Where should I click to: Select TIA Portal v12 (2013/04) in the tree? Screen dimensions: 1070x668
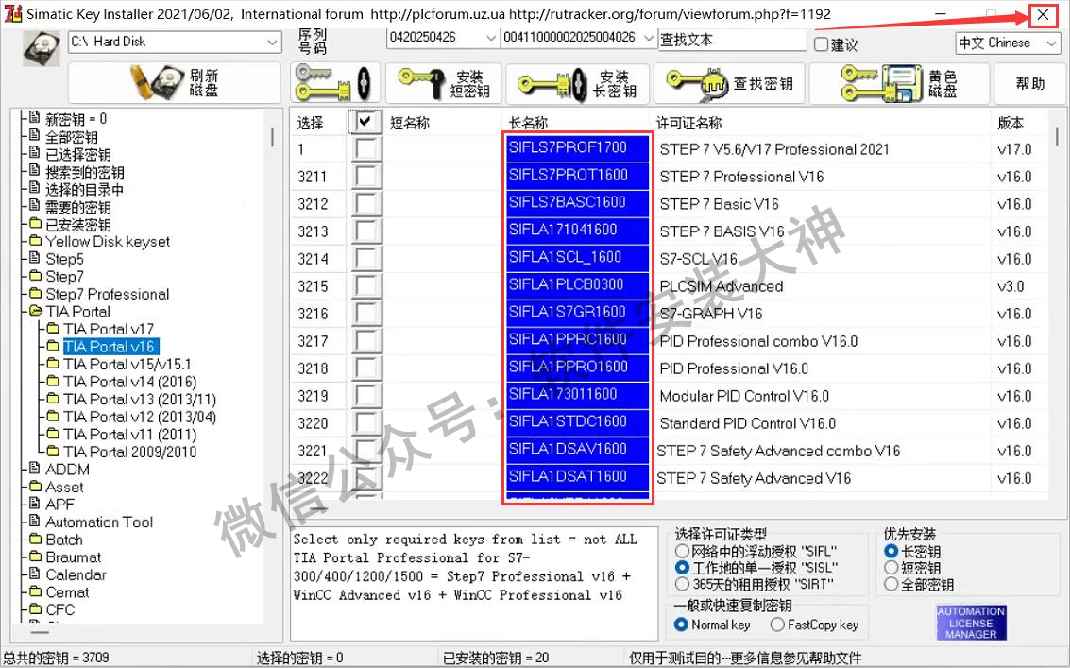click(x=140, y=417)
